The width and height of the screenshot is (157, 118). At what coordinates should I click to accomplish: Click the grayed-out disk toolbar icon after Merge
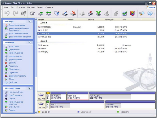click(107, 13)
